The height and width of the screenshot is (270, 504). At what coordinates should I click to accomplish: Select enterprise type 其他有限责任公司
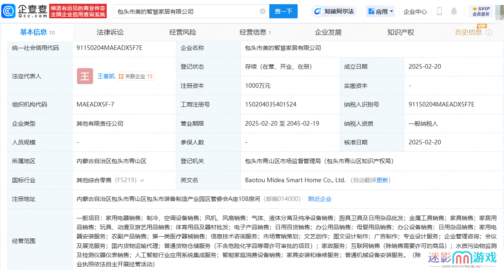[100, 124]
